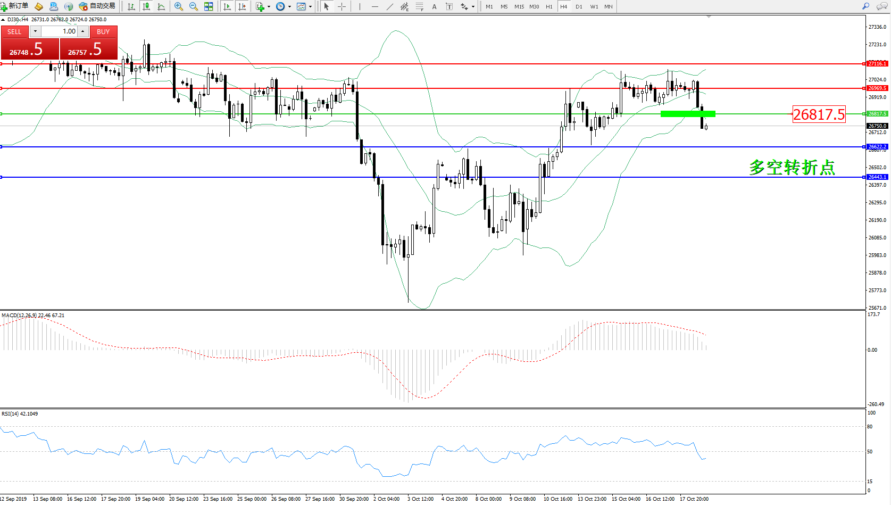
Task: Toggle chart auto scroll
Action: [x=227, y=6]
